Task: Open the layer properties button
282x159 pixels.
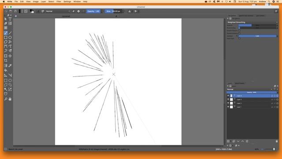Action: (247, 141)
